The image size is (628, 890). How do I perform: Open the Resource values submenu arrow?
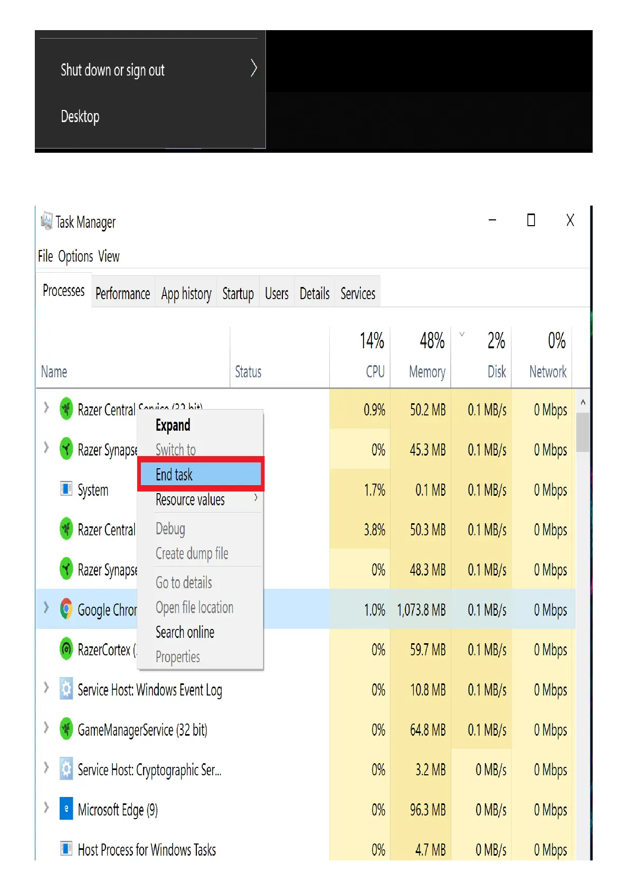[256, 498]
